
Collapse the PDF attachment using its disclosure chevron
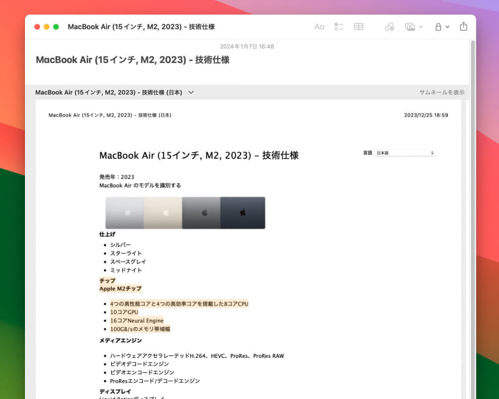coord(191,92)
